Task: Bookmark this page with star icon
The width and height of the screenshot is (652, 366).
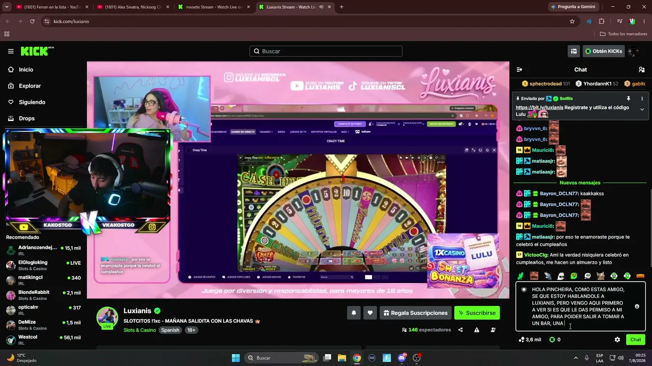Action: (572, 21)
